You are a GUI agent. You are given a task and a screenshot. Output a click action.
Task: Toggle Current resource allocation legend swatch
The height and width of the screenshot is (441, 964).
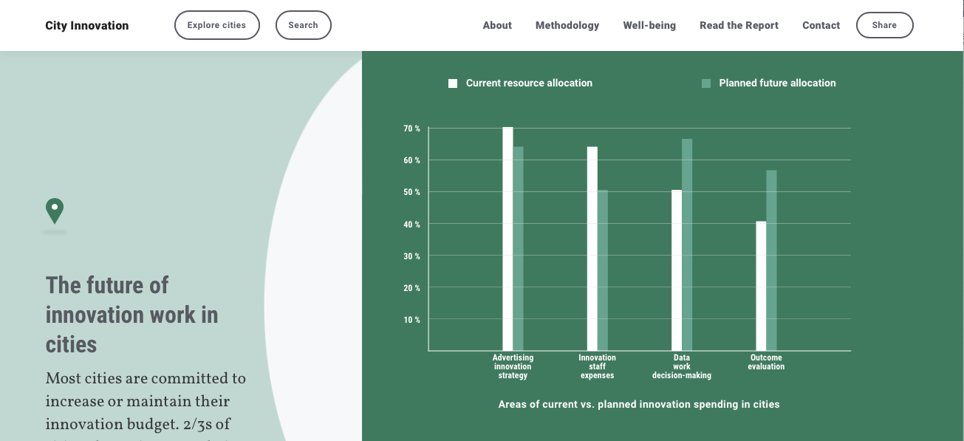tap(453, 83)
